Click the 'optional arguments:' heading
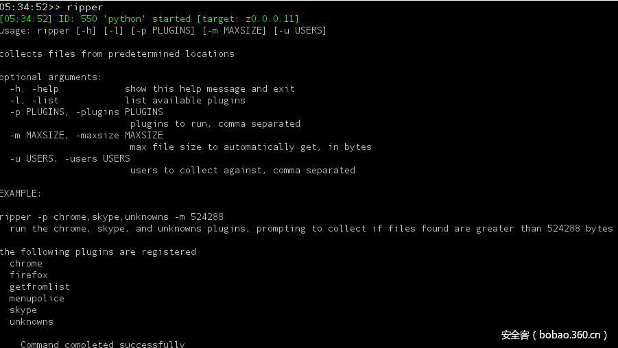 coord(51,77)
